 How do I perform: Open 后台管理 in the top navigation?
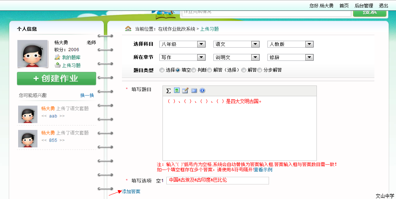[364, 6]
